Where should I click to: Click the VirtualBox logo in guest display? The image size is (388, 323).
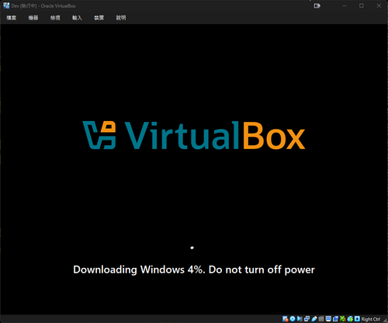[194, 135]
